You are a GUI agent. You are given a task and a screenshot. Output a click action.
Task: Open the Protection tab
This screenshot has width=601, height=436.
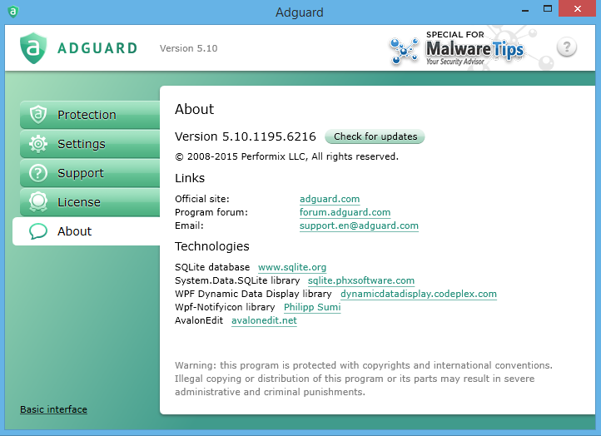pos(90,115)
